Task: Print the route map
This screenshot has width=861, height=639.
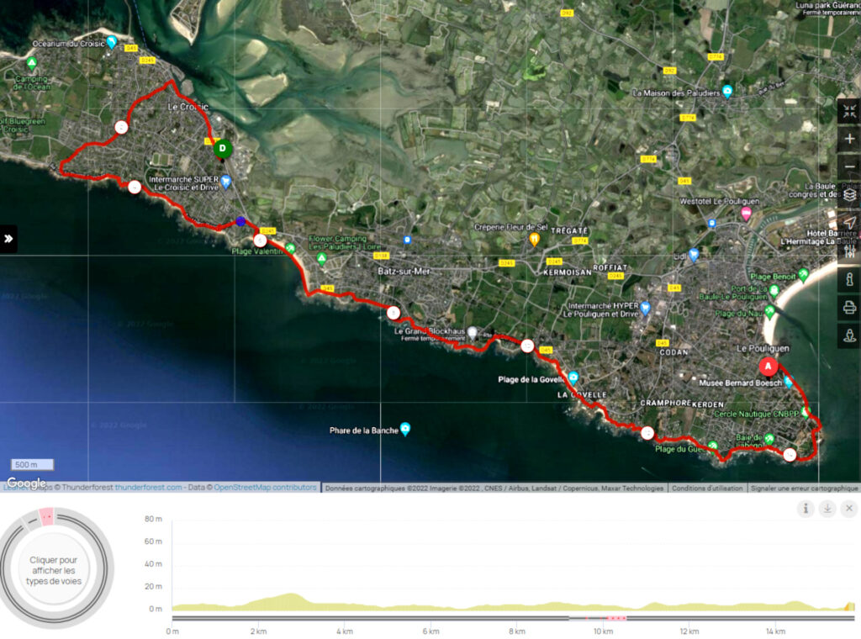Action: point(849,308)
